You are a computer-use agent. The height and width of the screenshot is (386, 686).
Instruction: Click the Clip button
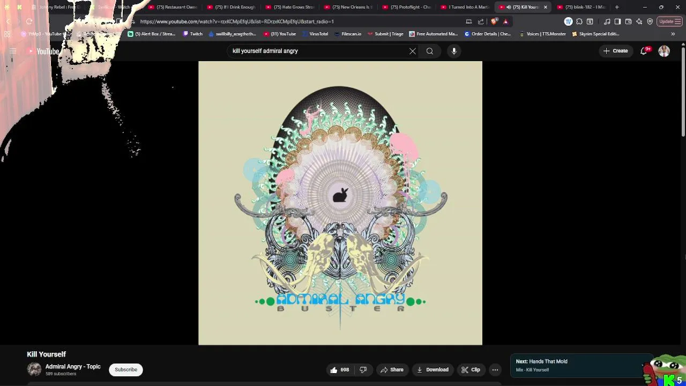tap(471, 369)
